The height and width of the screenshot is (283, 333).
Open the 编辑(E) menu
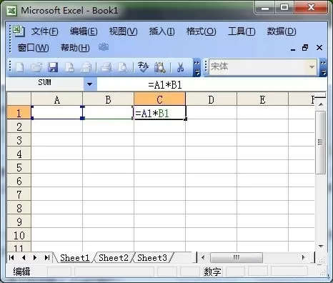[x=84, y=31]
